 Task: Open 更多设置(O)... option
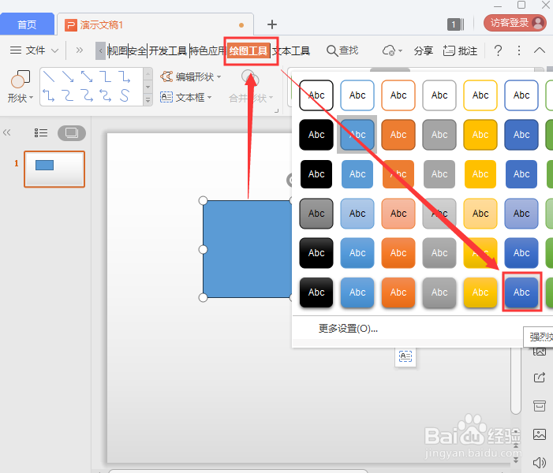point(348,329)
